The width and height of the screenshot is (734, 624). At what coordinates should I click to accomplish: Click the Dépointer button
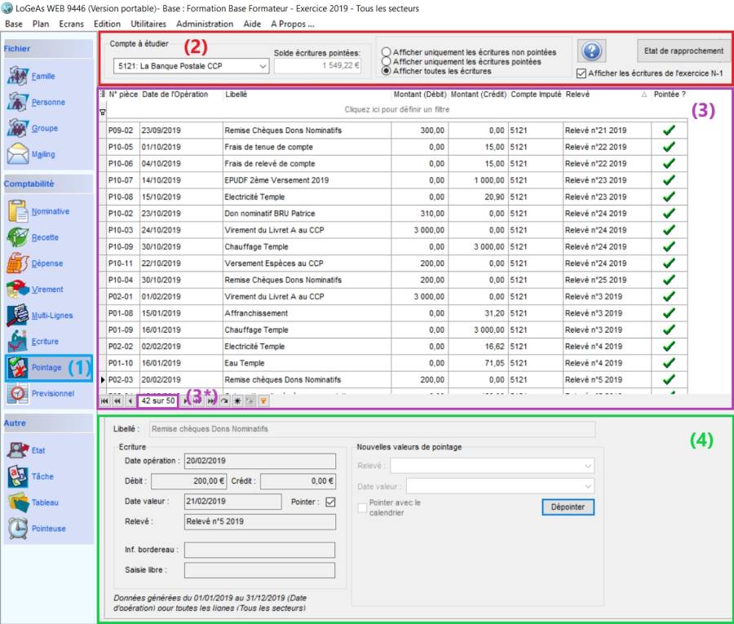(x=568, y=507)
